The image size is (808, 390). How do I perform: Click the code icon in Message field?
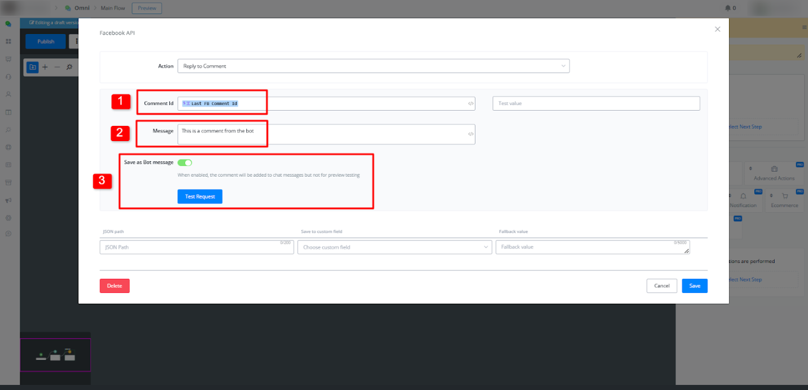tap(470, 134)
